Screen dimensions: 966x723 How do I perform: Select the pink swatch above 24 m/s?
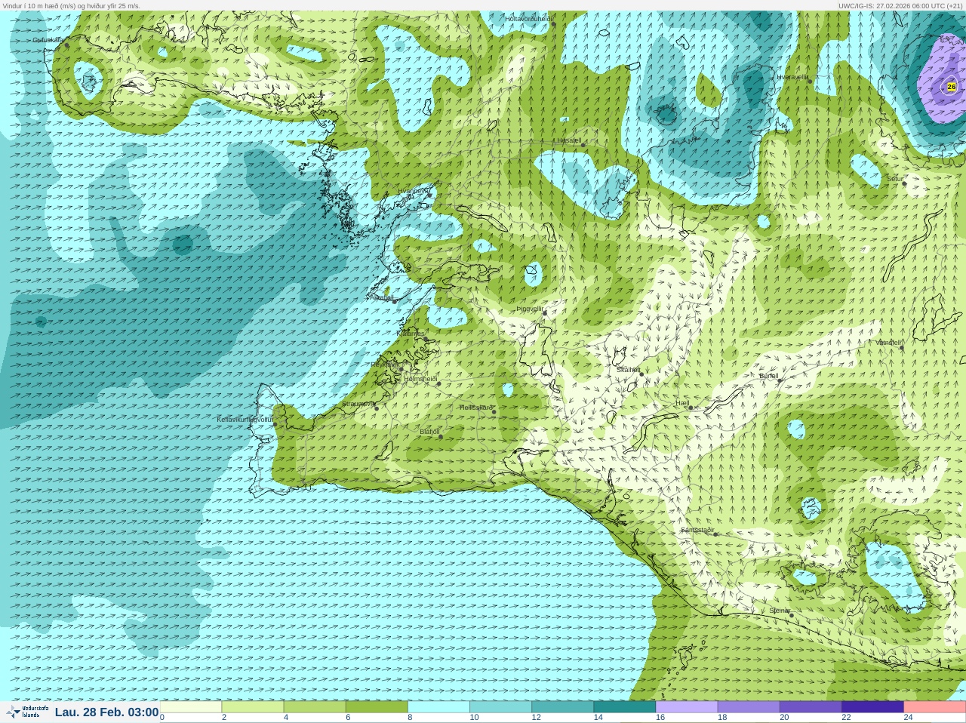(934, 707)
